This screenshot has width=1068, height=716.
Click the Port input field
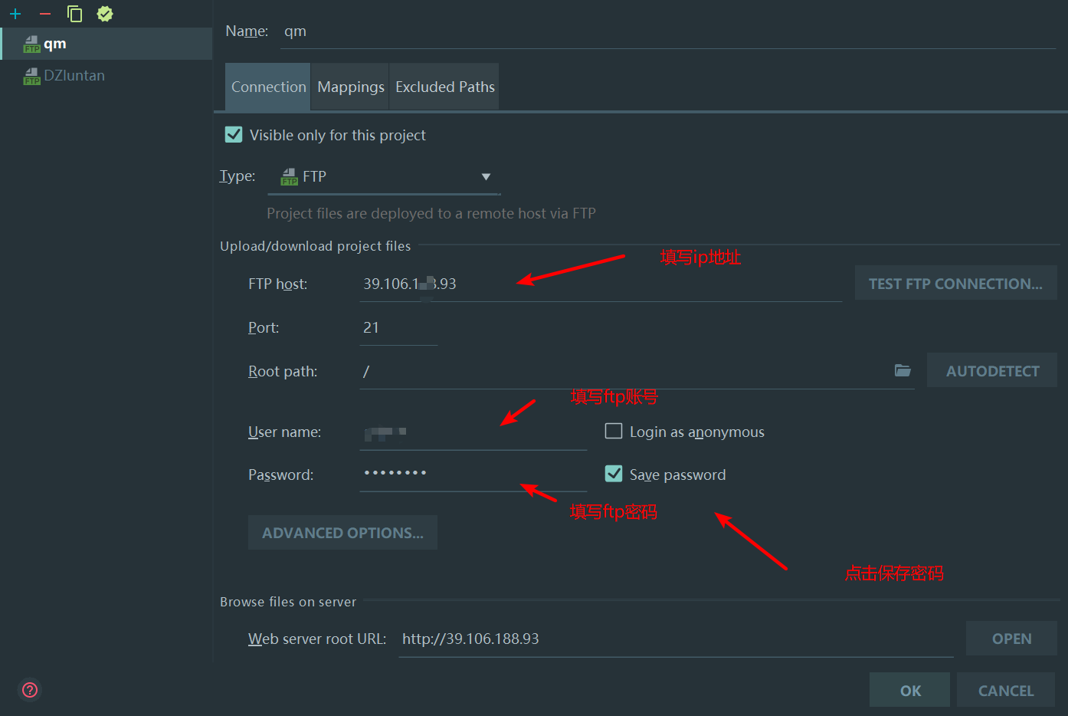[x=398, y=327]
